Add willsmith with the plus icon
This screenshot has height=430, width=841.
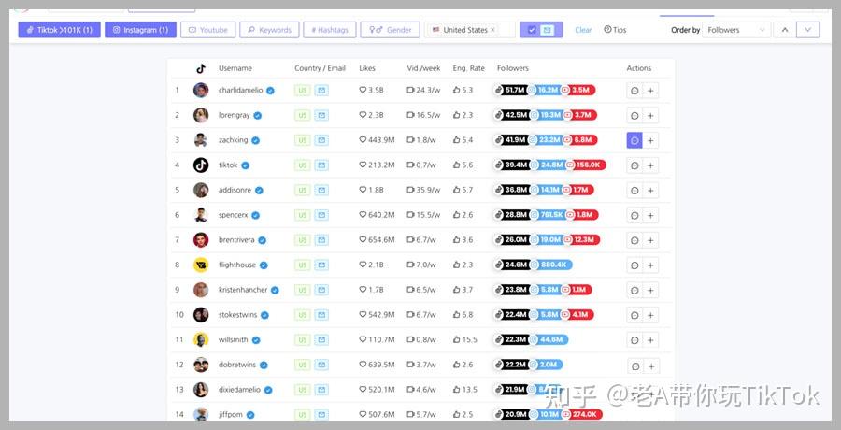(x=650, y=340)
